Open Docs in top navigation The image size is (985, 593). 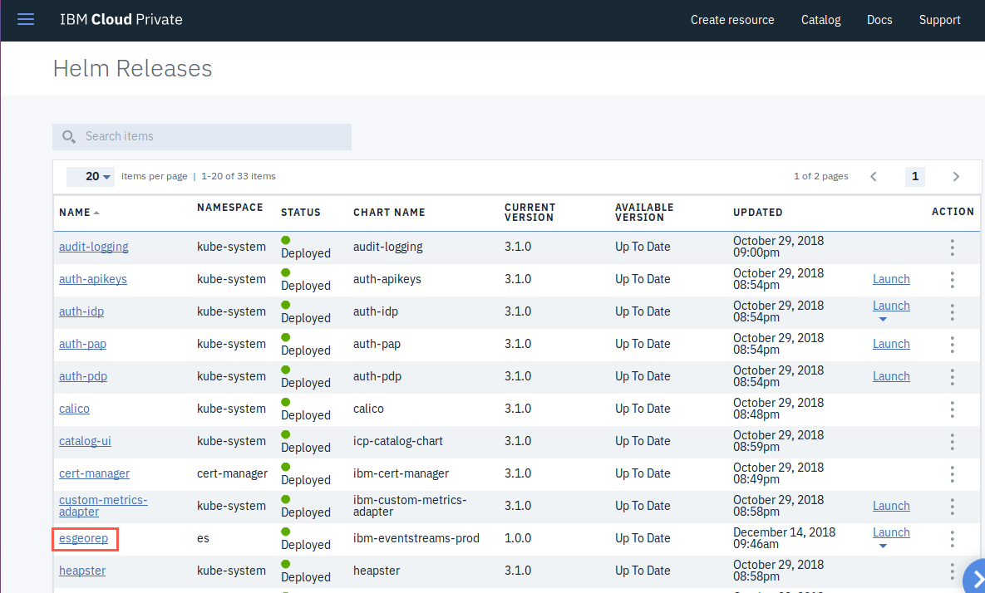879,20
